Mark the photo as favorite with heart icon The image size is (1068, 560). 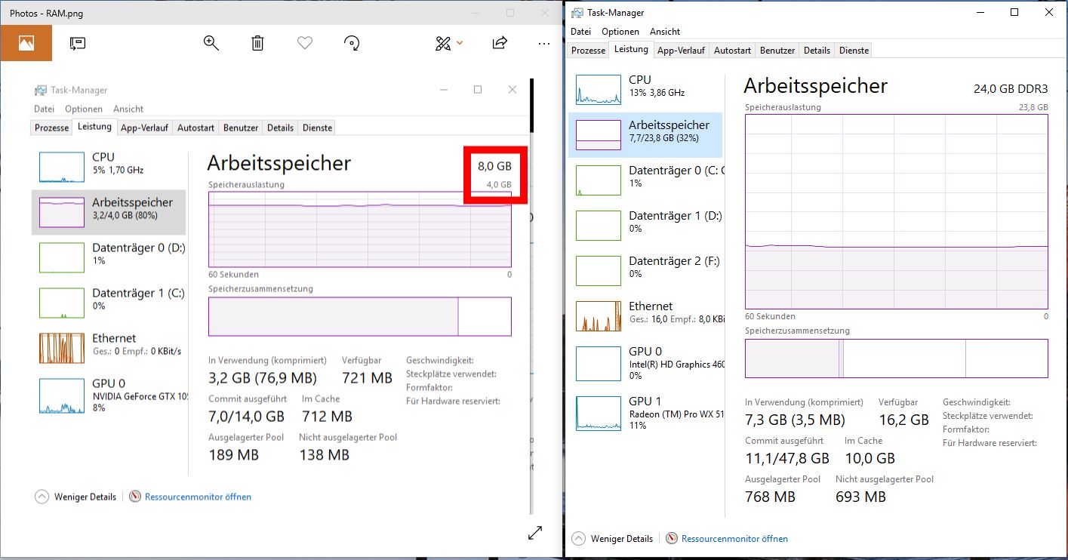tap(304, 43)
